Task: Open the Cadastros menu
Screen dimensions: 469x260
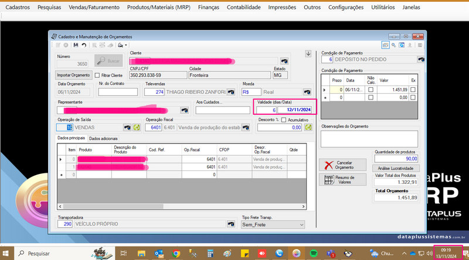Action: coord(18,7)
